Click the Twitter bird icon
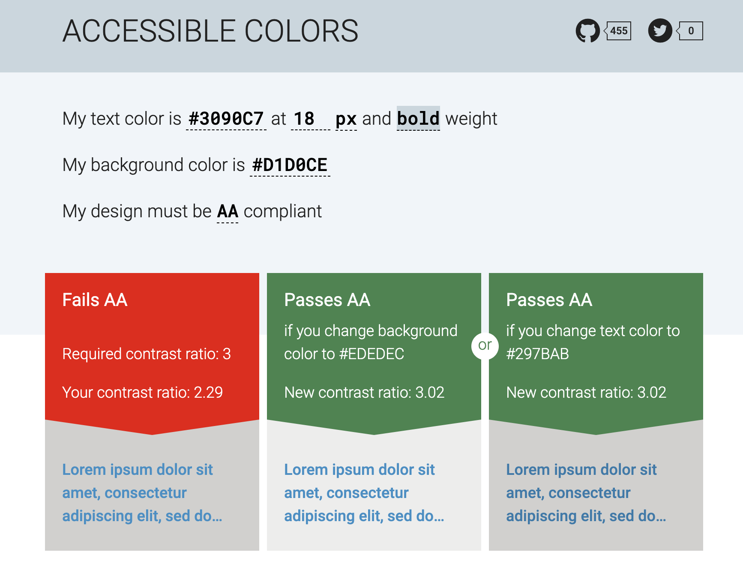The image size is (743, 576). coord(660,30)
